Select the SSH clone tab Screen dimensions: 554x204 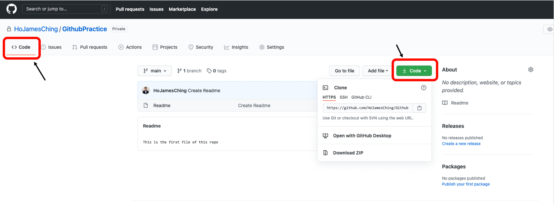pos(343,97)
